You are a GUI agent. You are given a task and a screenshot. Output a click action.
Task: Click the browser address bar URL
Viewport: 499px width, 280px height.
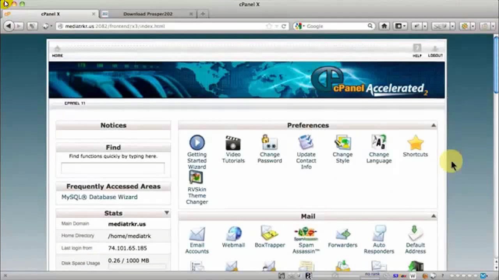115,26
